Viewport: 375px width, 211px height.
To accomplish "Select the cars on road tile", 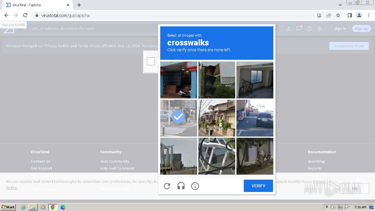I will pyautogui.click(x=255, y=118).
